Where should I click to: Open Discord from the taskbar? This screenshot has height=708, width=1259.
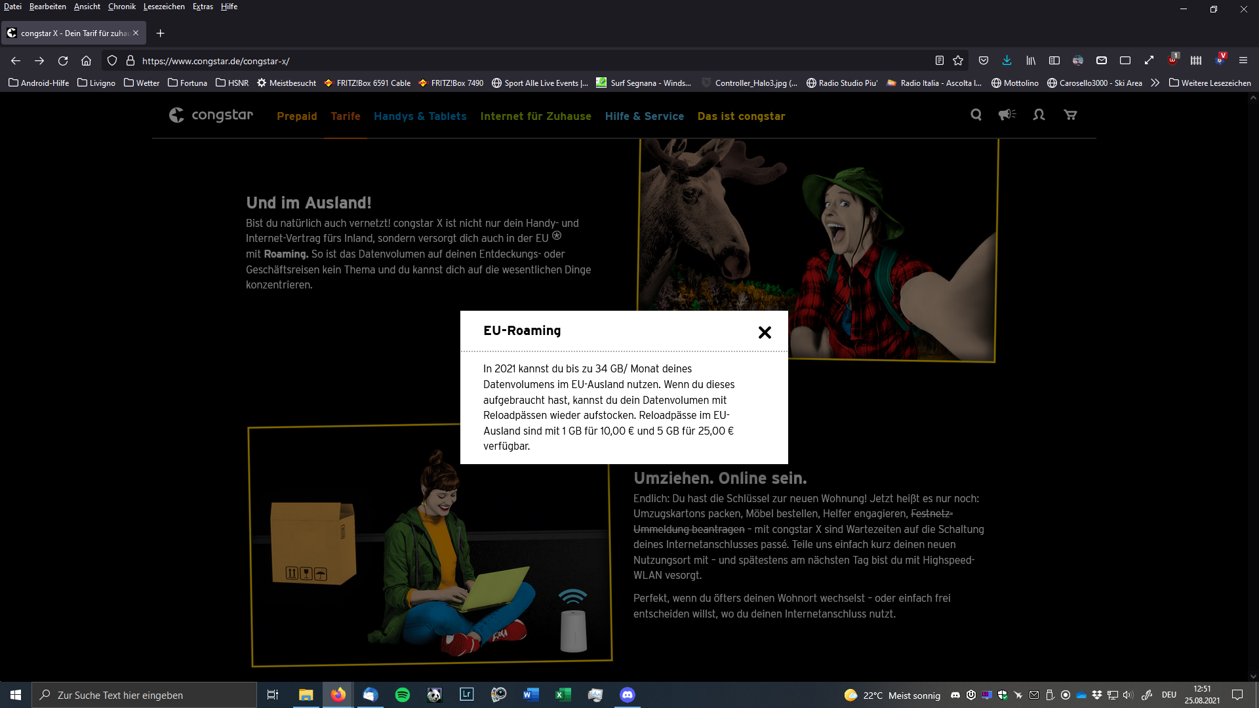628,695
